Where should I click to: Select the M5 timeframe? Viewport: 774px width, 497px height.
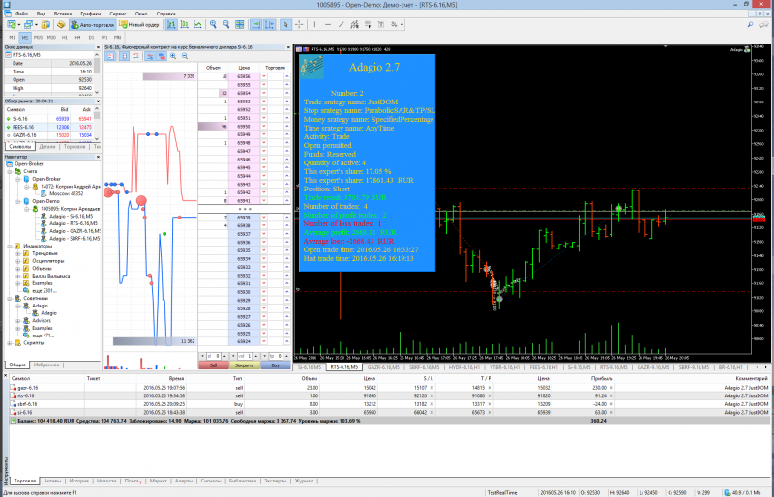click(x=25, y=38)
